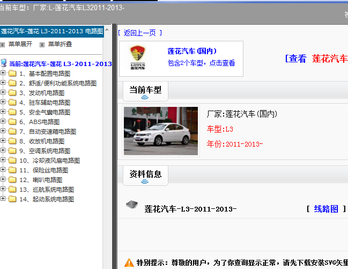This screenshot has height=269, width=348.
Task: Click sidebar header 莲花汽车-莲花 L3-2011-2013 电路图
Action: click(x=51, y=31)
